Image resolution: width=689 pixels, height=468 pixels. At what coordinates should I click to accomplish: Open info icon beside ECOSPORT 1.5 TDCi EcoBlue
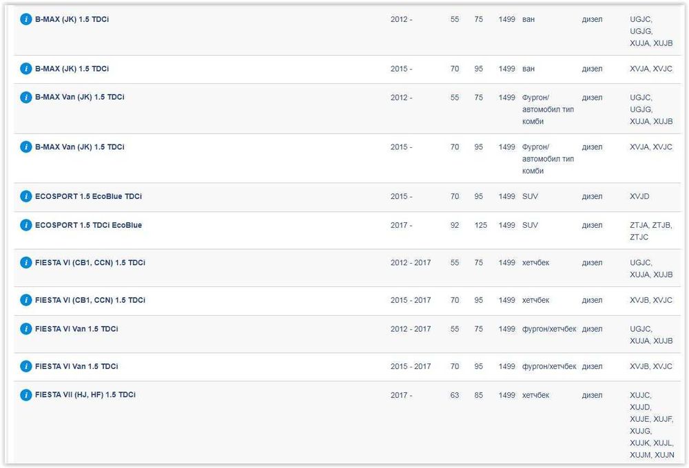click(26, 225)
